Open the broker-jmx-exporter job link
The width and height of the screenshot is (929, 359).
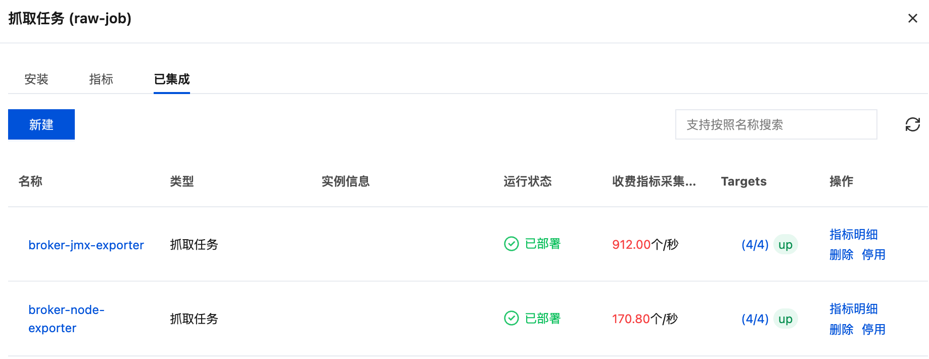click(86, 245)
